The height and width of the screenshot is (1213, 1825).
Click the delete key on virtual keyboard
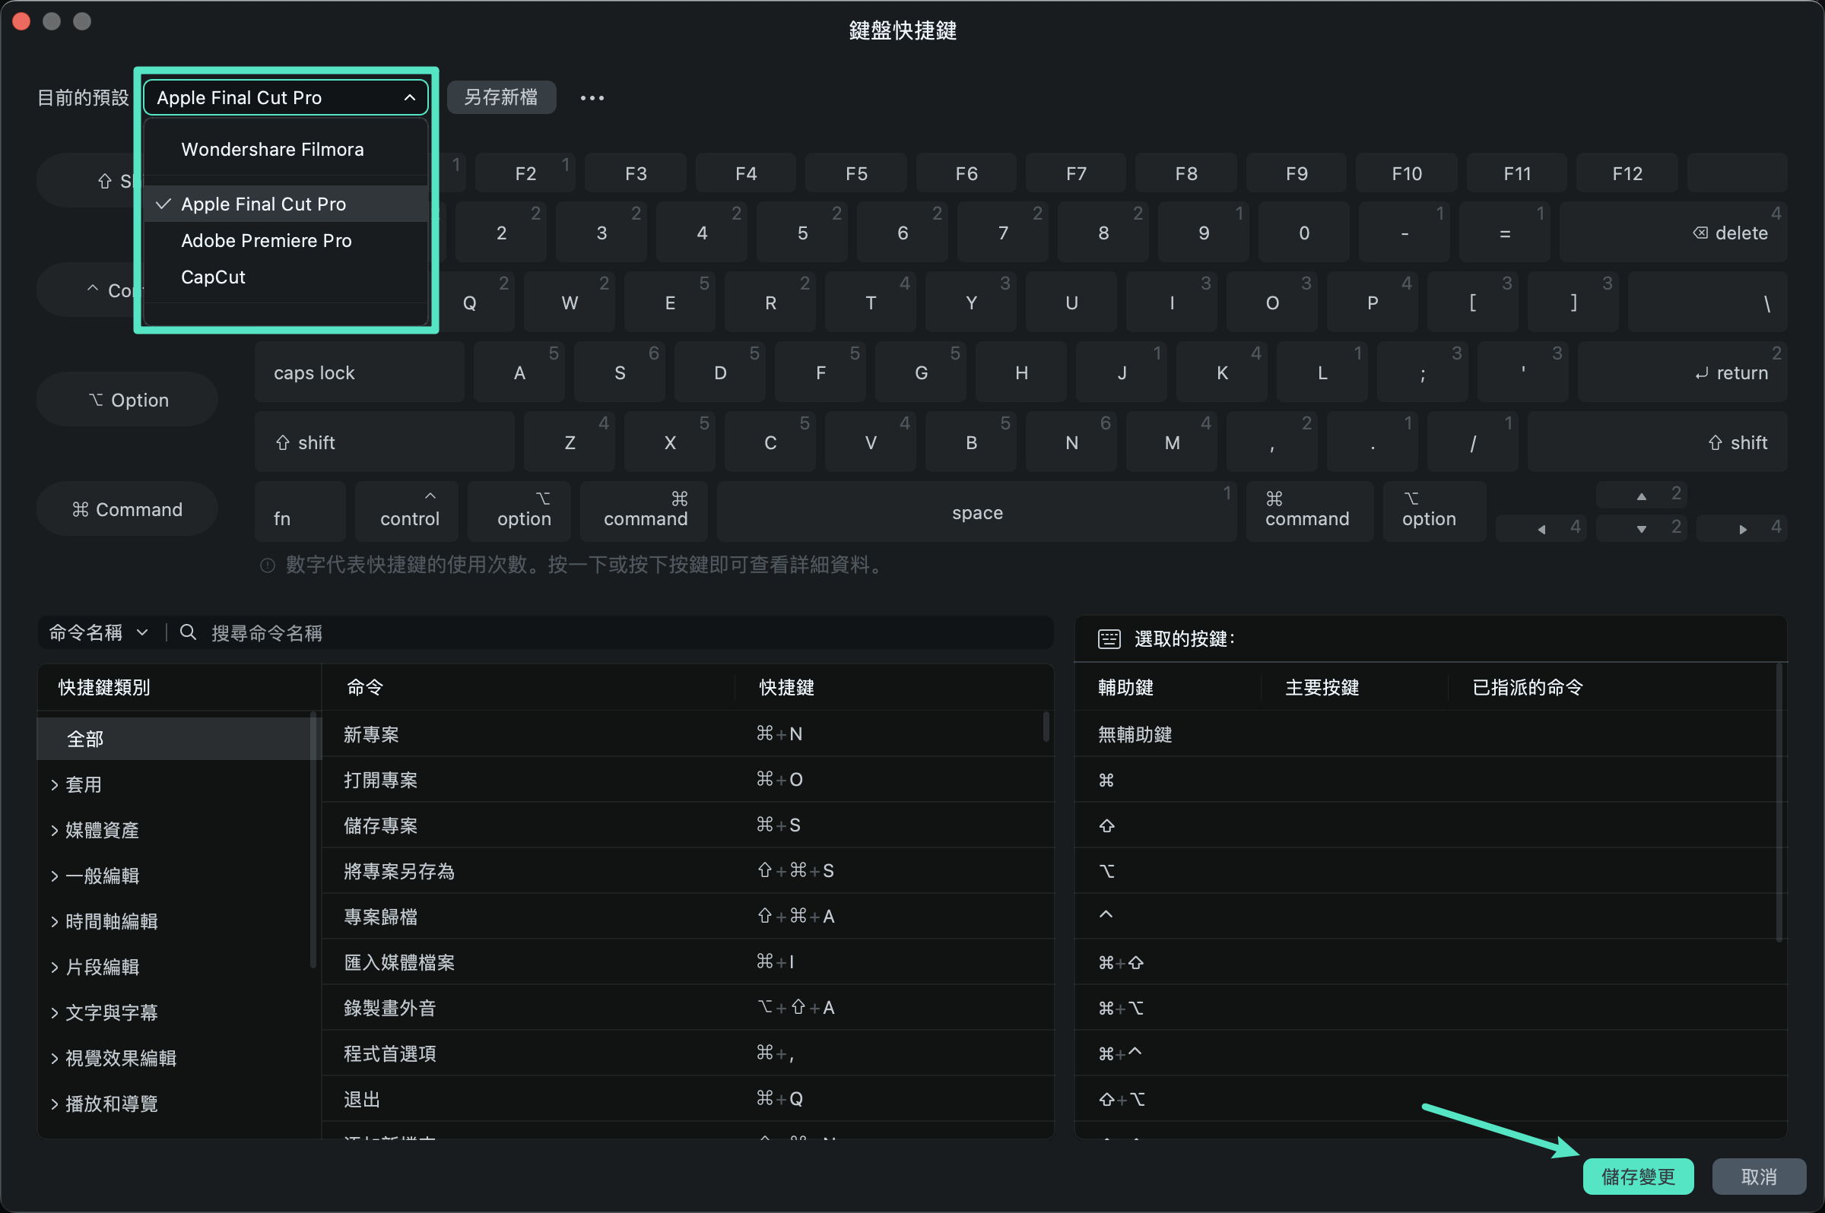tap(1674, 232)
